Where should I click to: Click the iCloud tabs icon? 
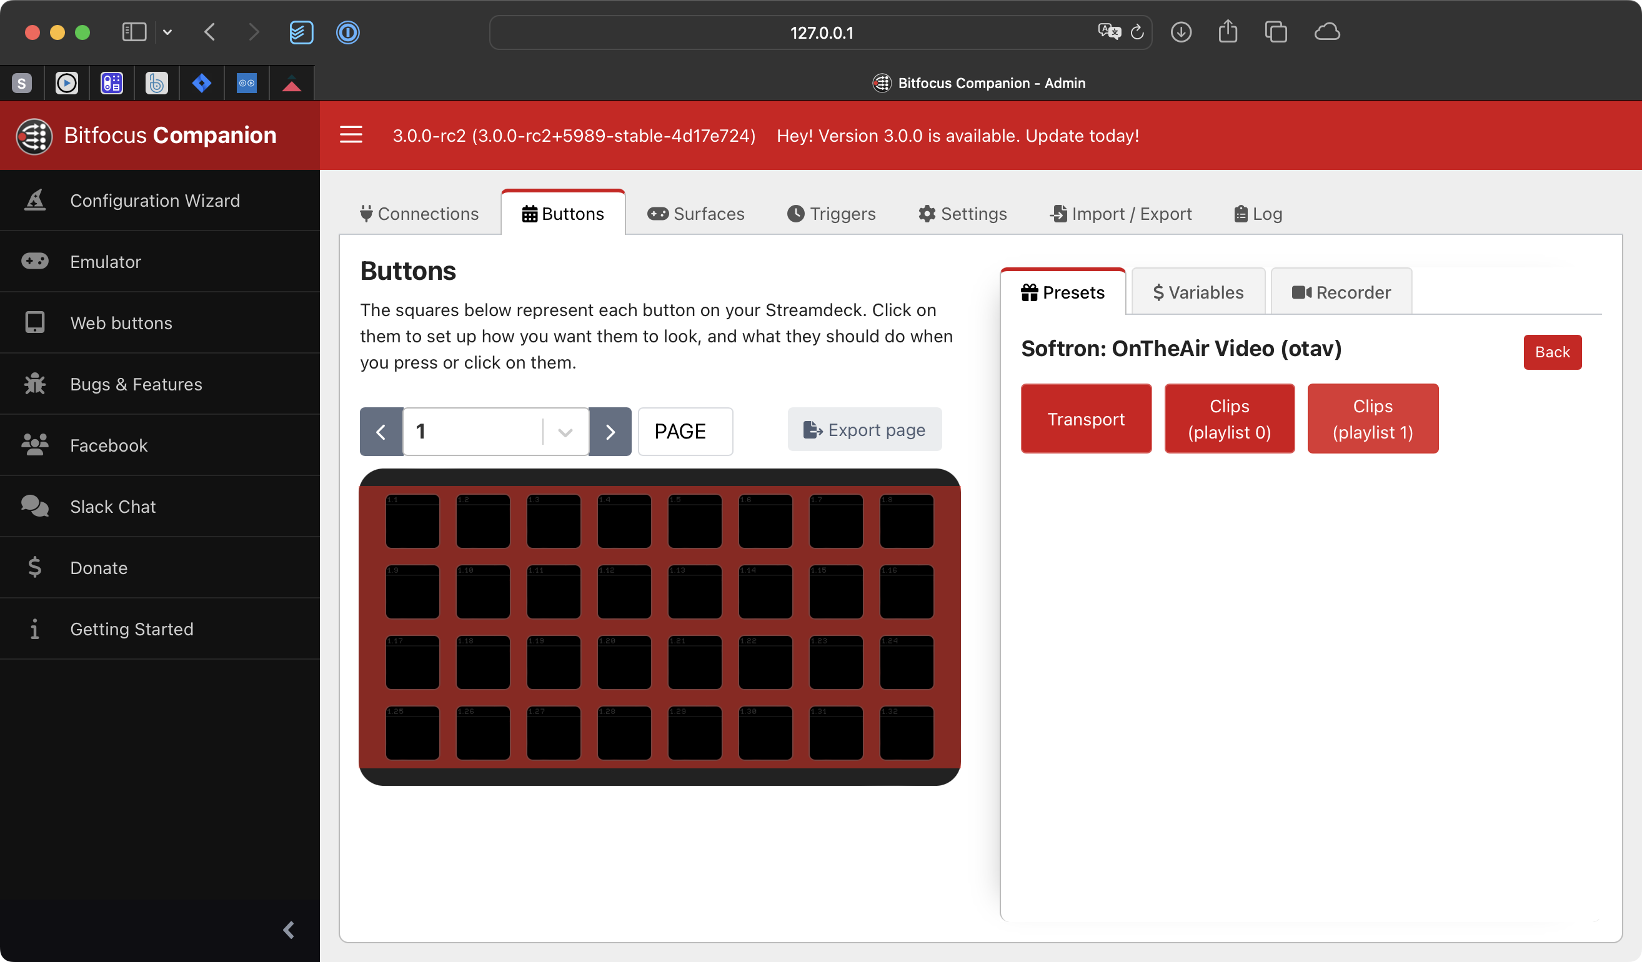coord(1327,32)
